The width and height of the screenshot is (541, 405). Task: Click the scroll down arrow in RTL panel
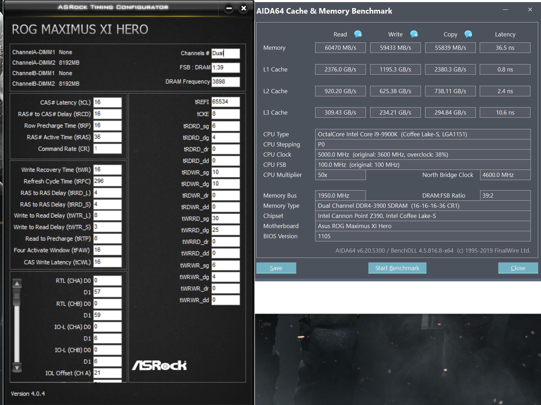click(x=17, y=367)
